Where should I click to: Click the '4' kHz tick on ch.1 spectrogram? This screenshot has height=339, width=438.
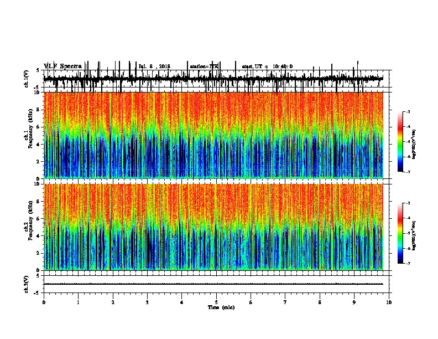click(x=39, y=145)
